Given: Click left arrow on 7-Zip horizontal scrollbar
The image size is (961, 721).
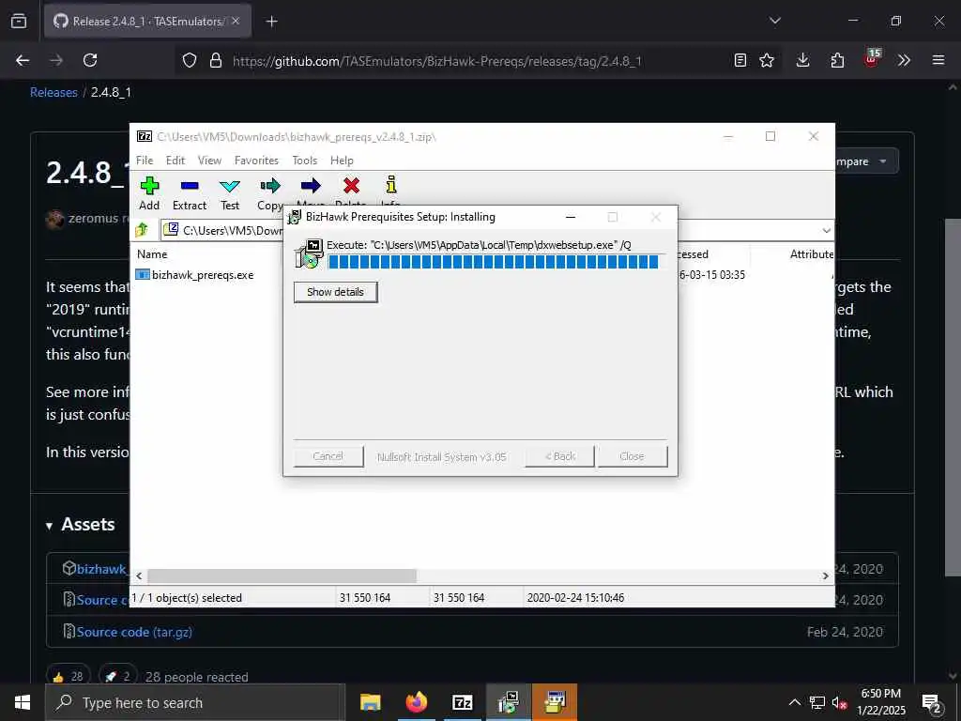Looking at the screenshot, I should coord(139,575).
